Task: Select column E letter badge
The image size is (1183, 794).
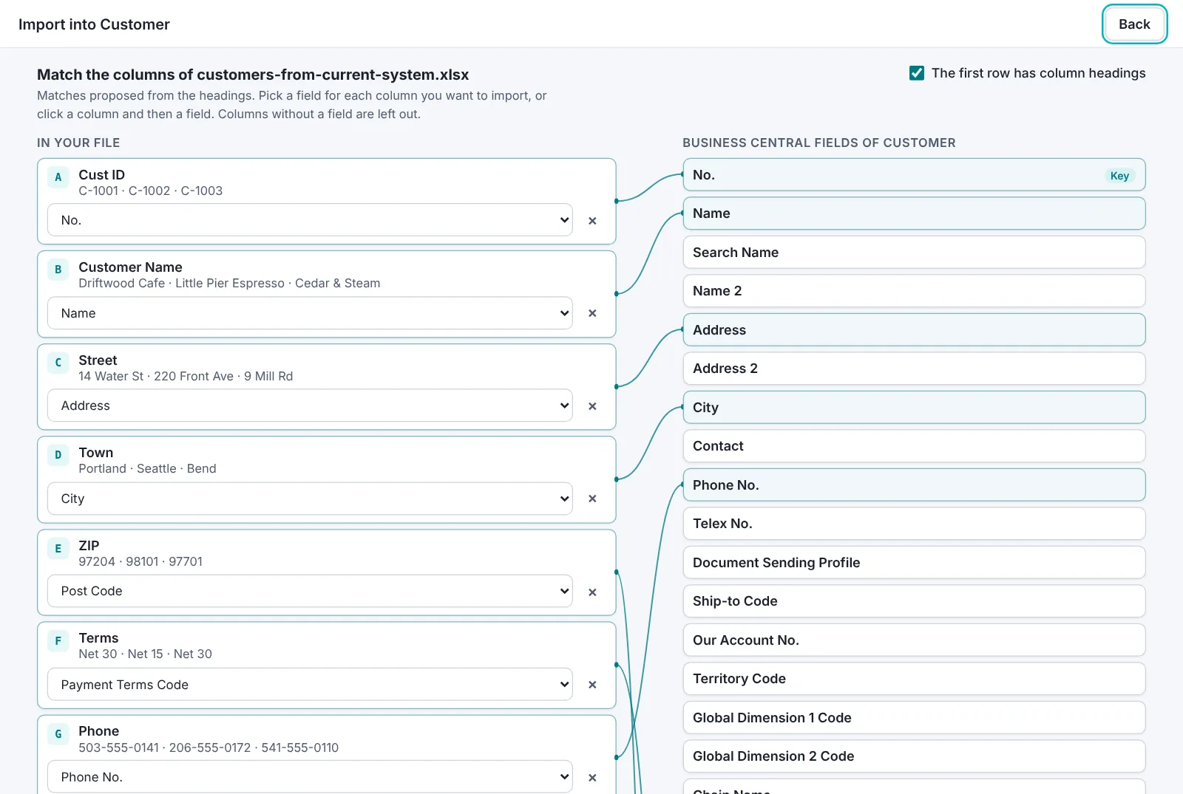Action: pyautogui.click(x=58, y=548)
